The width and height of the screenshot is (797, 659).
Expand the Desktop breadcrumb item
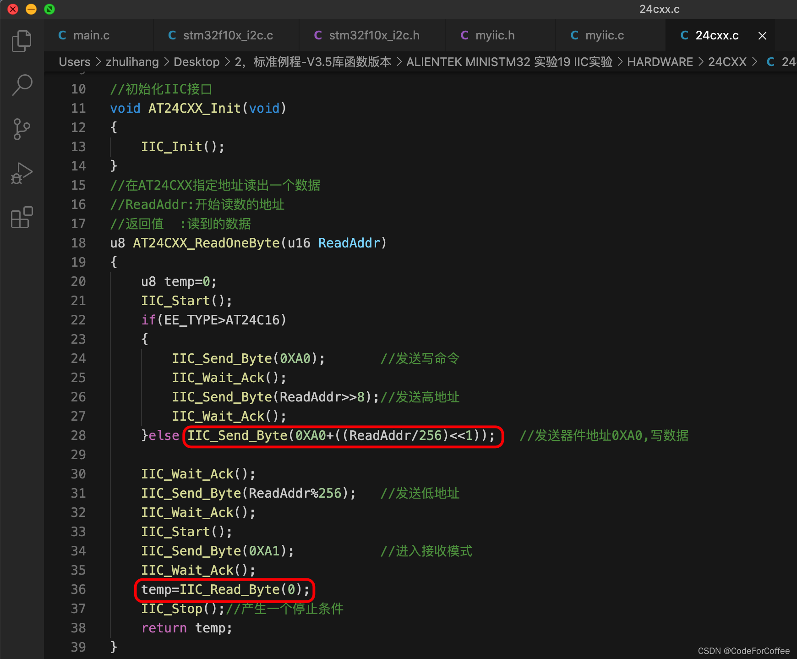[197, 62]
